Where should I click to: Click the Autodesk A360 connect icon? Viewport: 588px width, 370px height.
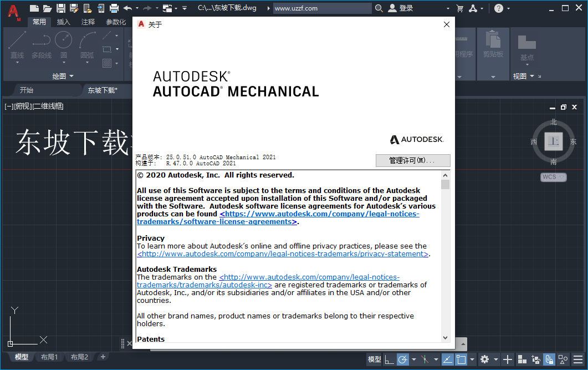click(473, 8)
